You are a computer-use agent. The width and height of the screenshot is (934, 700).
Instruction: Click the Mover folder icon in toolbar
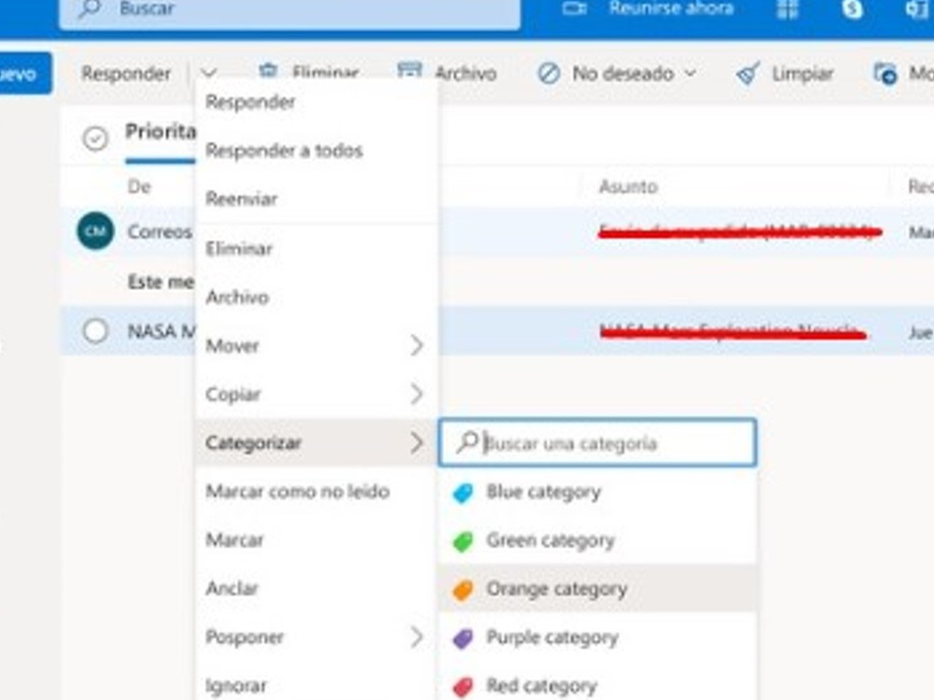[x=885, y=75]
